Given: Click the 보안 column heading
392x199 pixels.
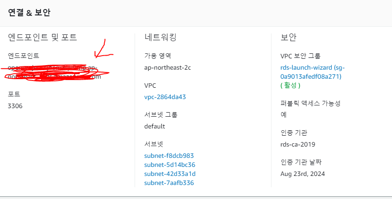Looking at the screenshot, I should coord(288,38).
